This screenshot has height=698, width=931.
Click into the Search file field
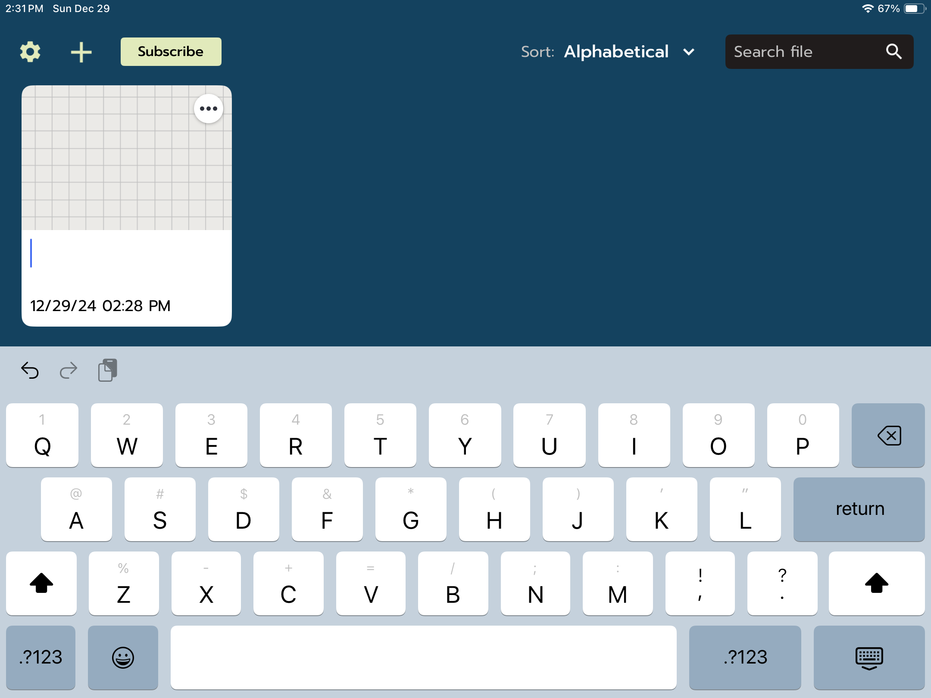coord(802,52)
